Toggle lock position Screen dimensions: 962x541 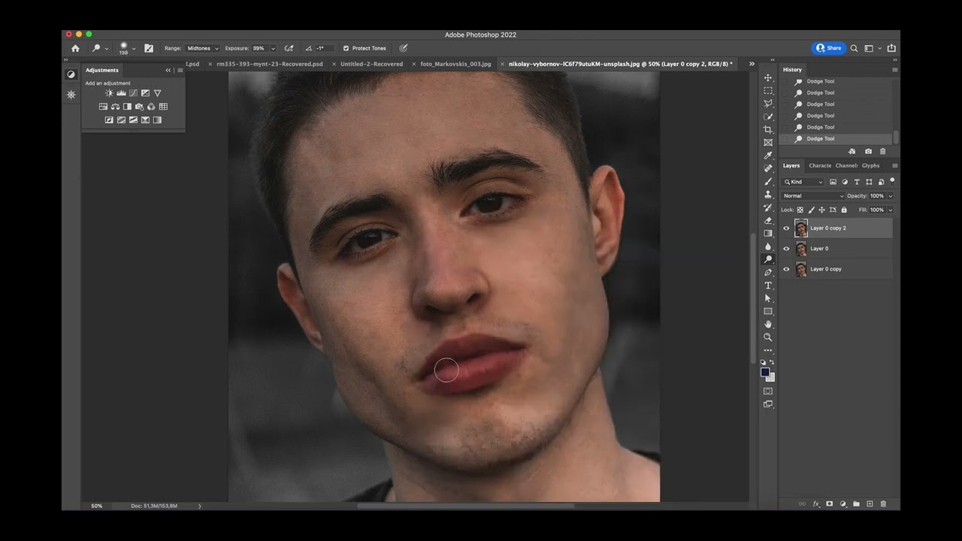coord(821,210)
